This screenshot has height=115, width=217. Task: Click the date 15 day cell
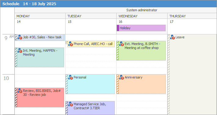pyautogui.click(x=91, y=26)
